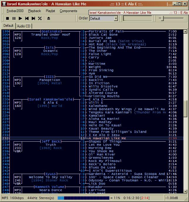This screenshot has width=189, height=202.
Task: Select track 'Wills Dissolve'
Action: [x=103, y=86]
